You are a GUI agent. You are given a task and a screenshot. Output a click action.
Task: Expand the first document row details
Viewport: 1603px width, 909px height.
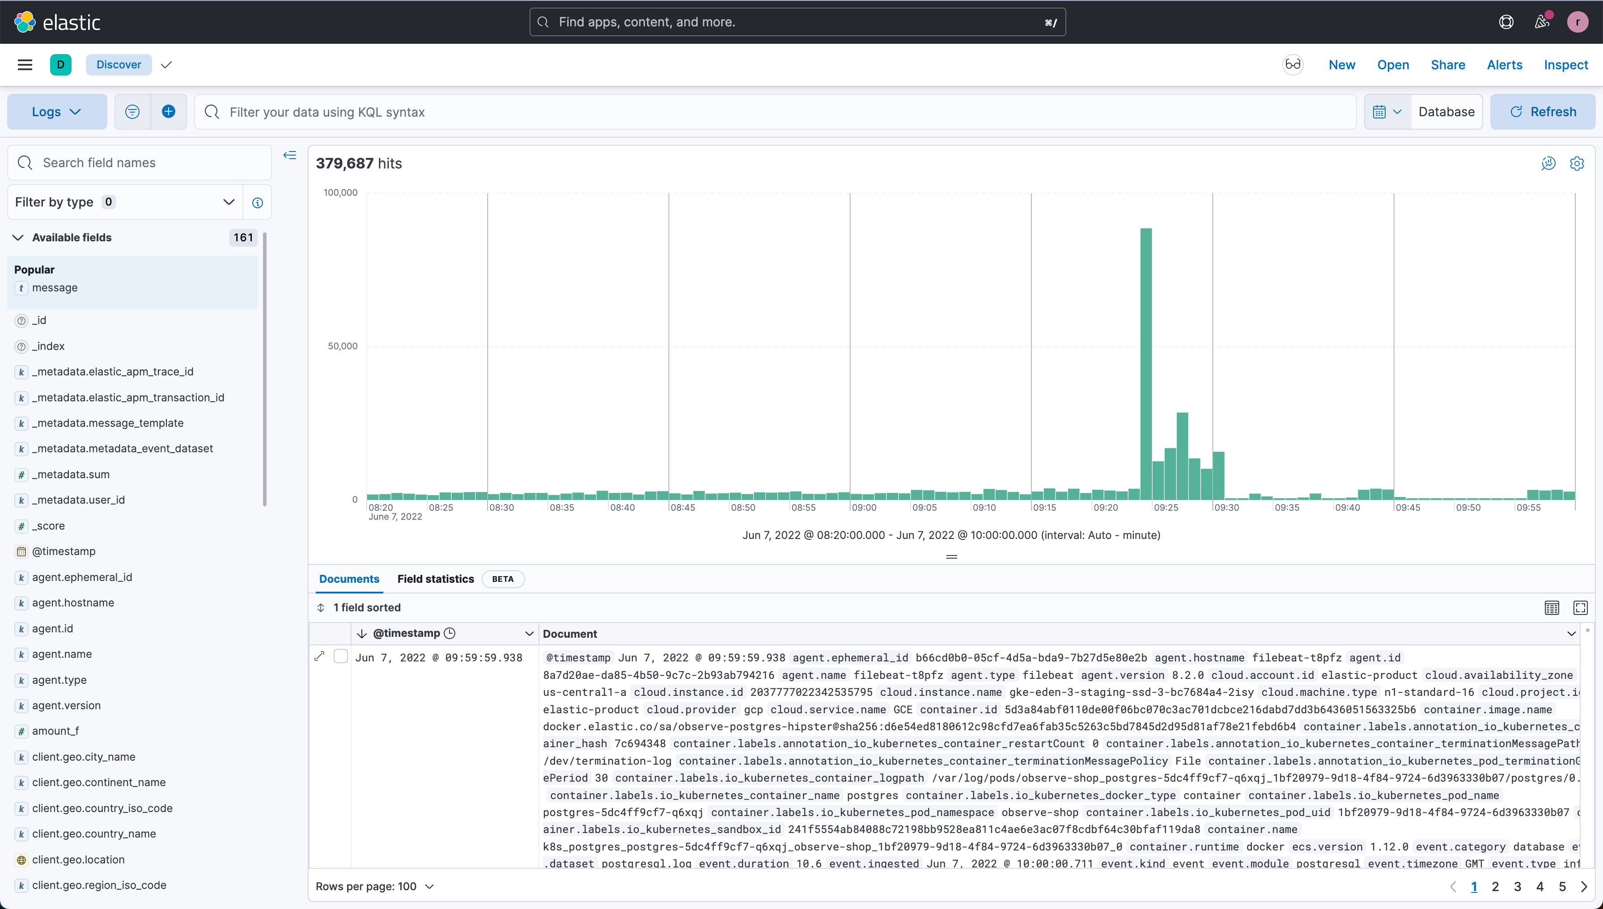320,656
